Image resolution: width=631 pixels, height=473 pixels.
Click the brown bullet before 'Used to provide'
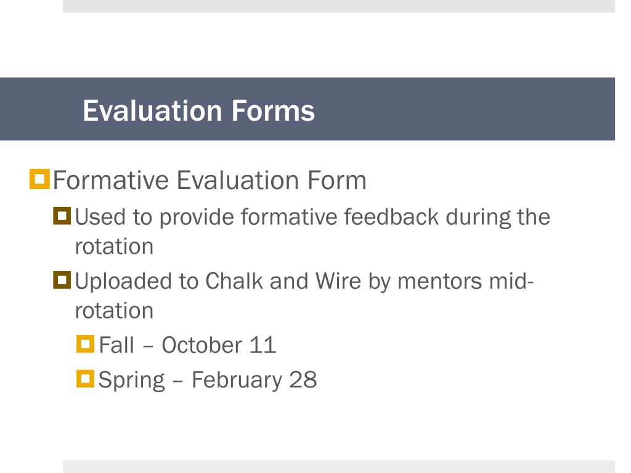coord(62,216)
